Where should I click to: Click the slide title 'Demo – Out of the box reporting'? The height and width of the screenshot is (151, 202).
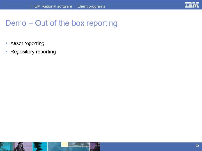(x=61, y=23)
